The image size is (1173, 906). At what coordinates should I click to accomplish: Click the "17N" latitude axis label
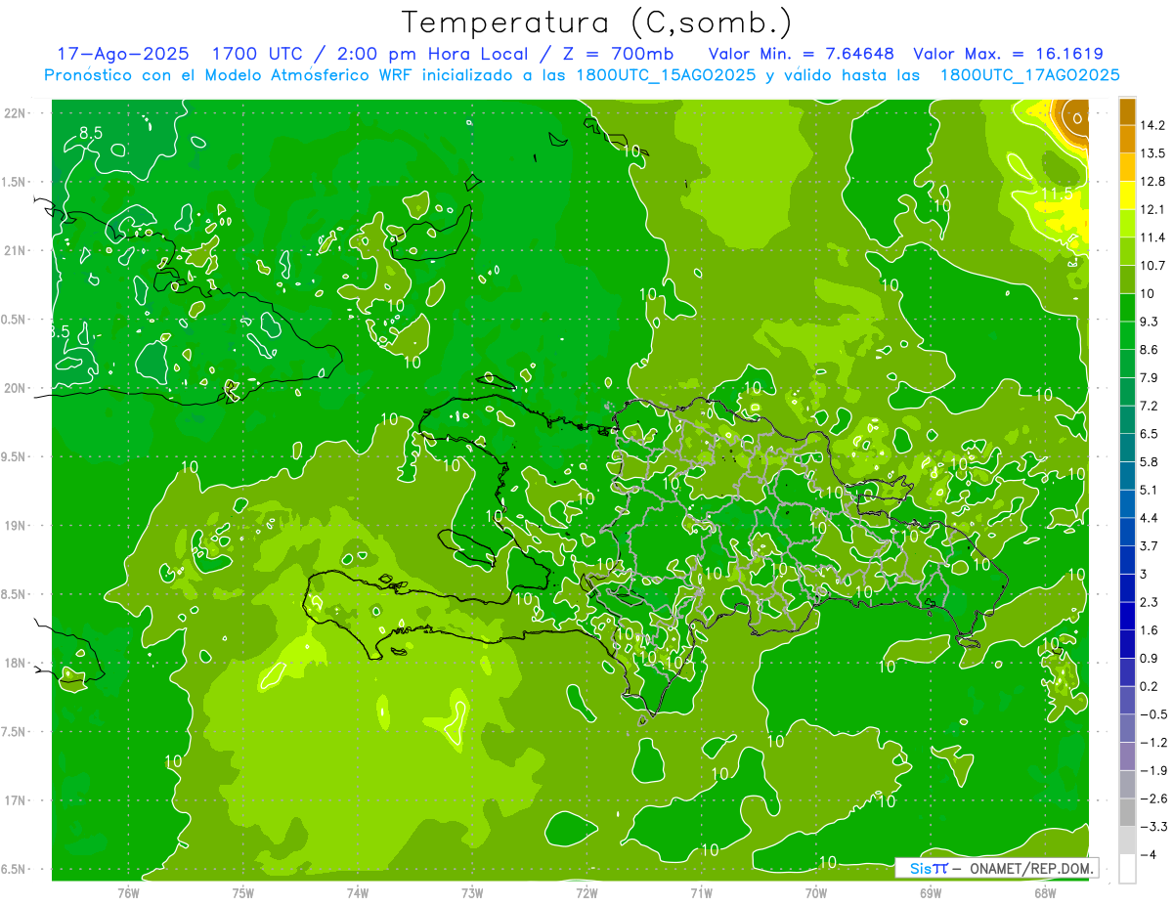15,800
